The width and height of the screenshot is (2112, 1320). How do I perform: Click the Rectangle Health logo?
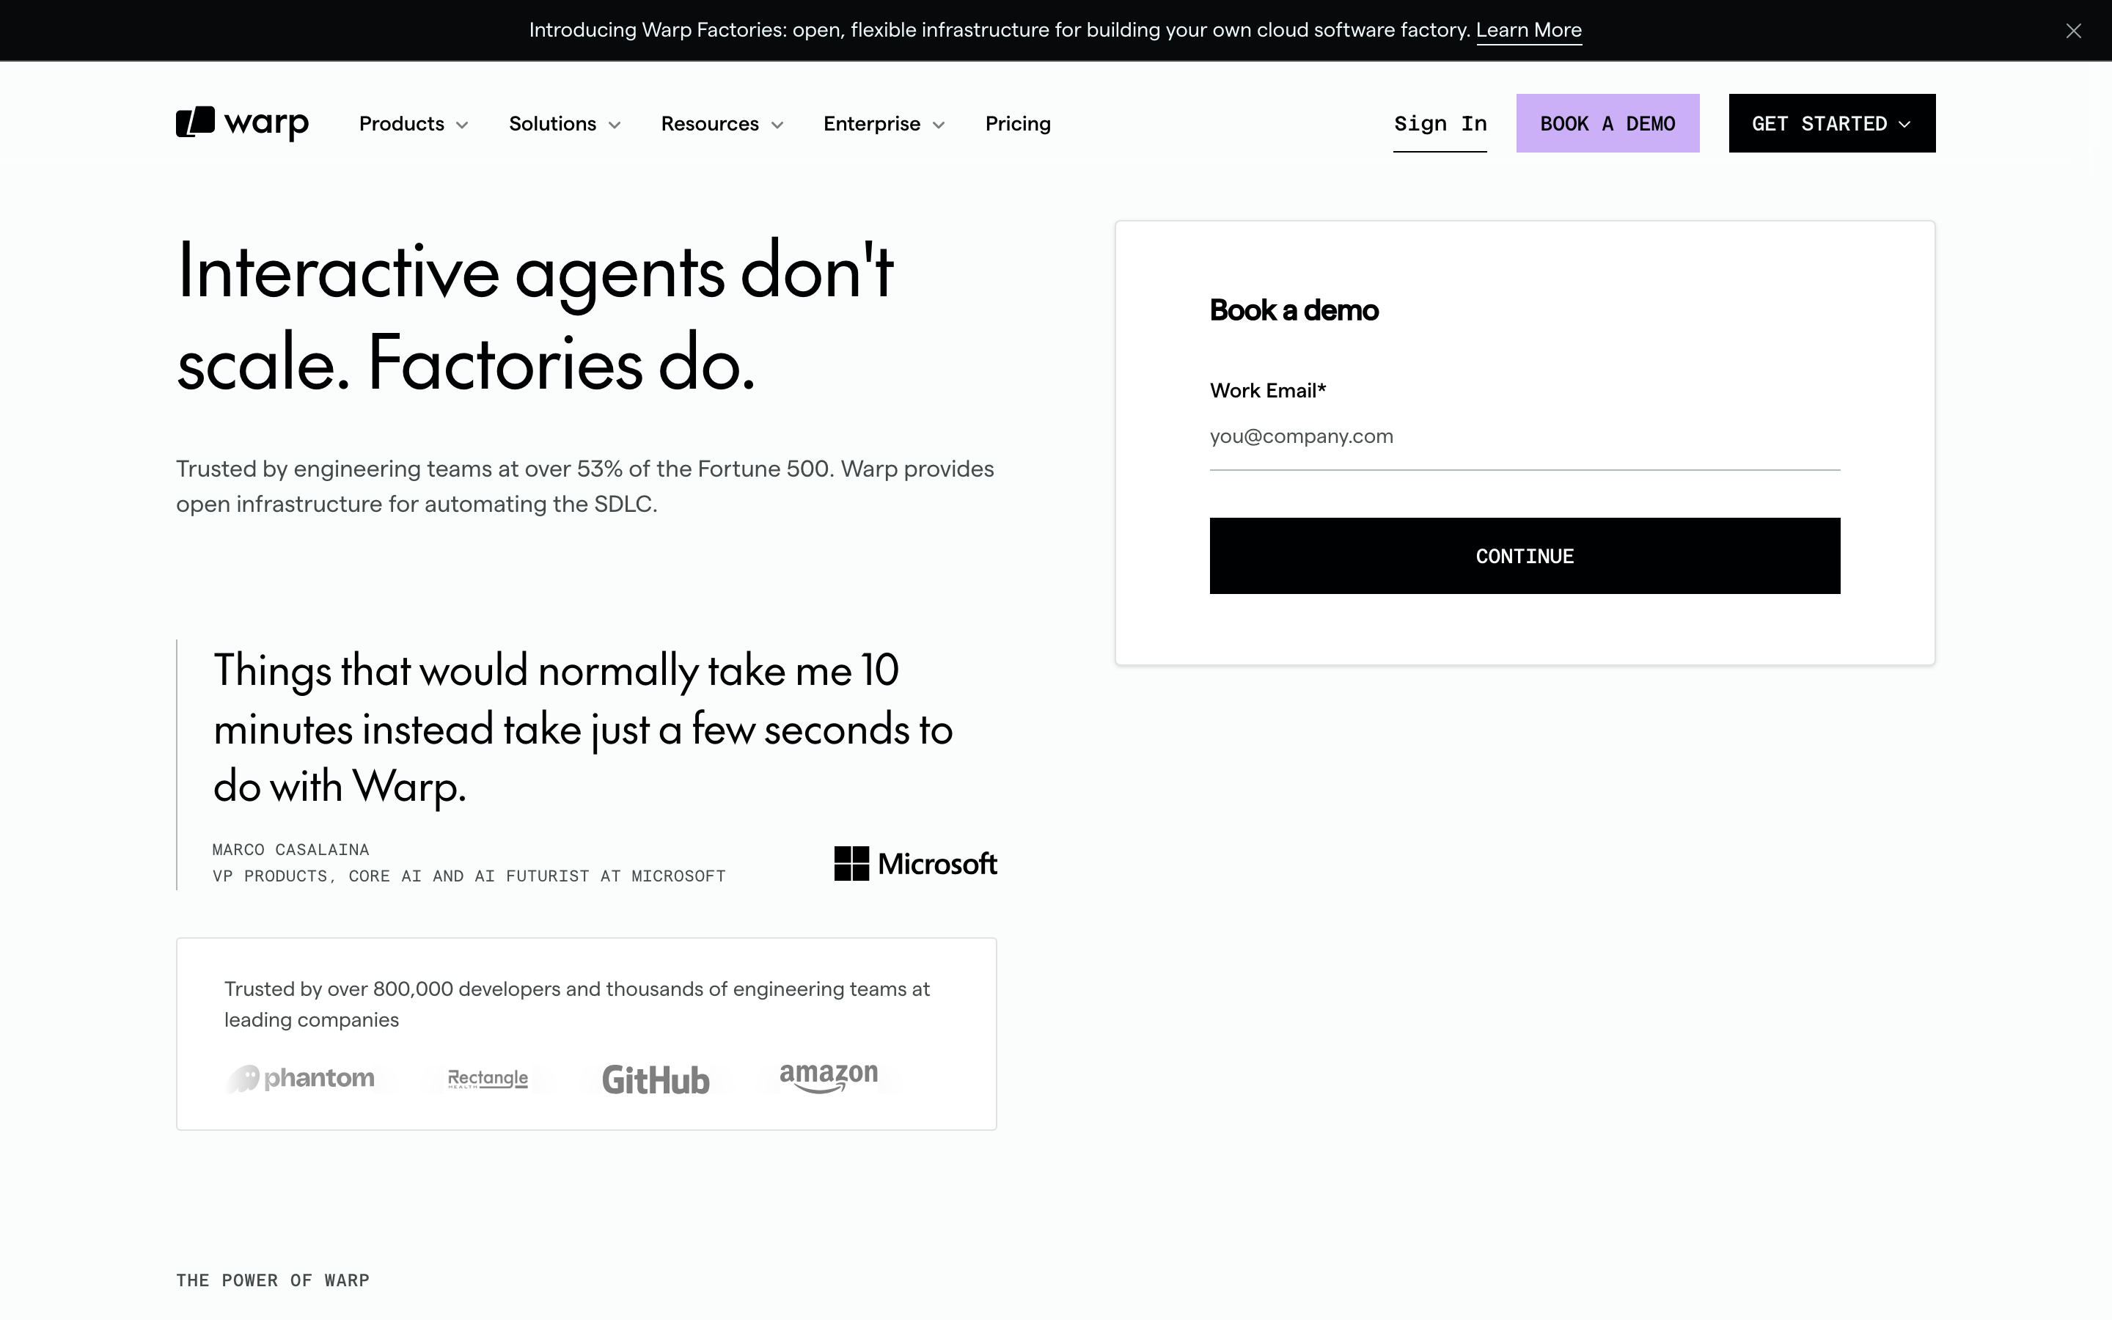(488, 1079)
